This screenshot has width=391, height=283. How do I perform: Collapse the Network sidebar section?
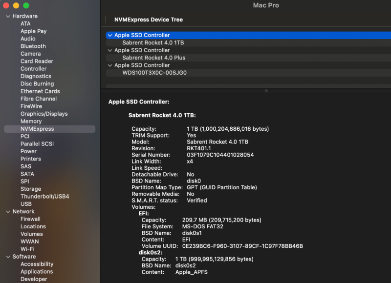(x=8, y=212)
